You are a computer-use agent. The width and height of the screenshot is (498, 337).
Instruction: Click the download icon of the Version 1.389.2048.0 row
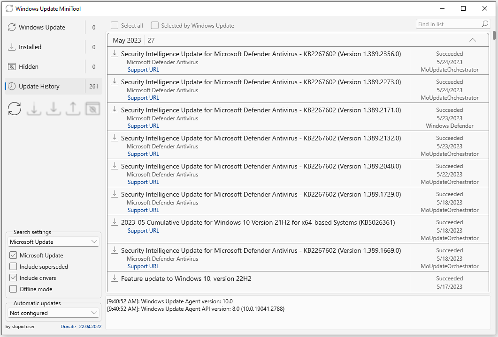point(115,166)
